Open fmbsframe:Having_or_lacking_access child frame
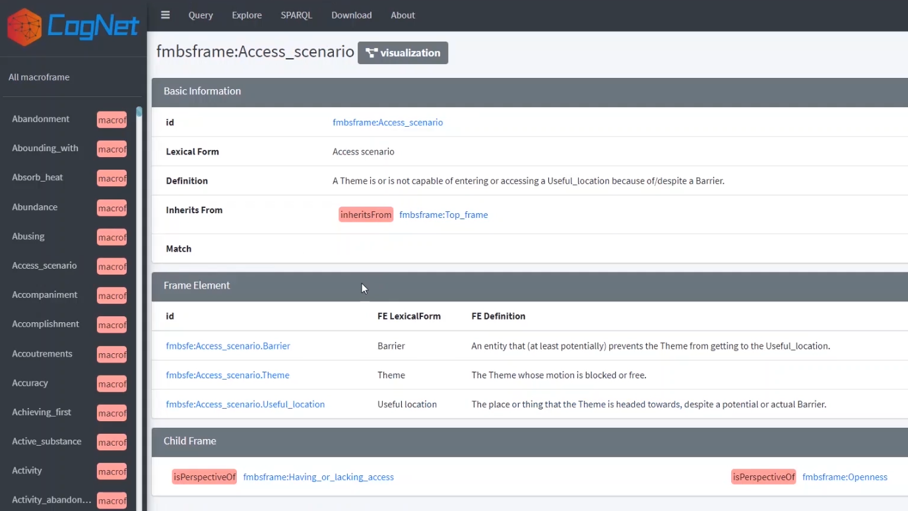 [x=318, y=477]
